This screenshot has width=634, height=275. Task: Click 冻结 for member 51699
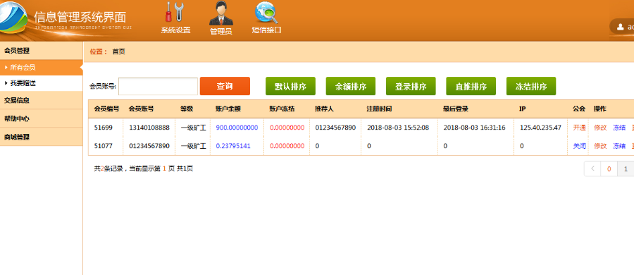619,128
